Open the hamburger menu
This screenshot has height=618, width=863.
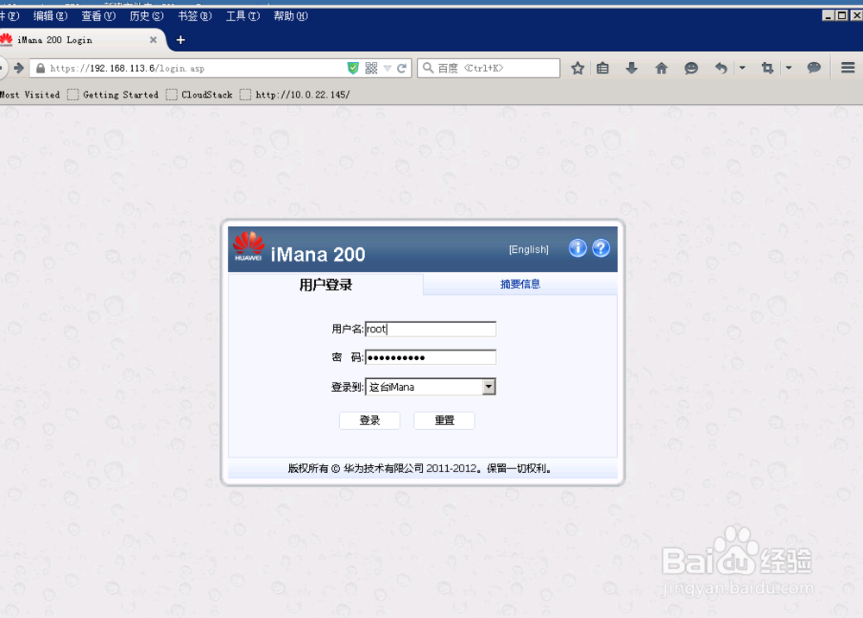[848, 67]
